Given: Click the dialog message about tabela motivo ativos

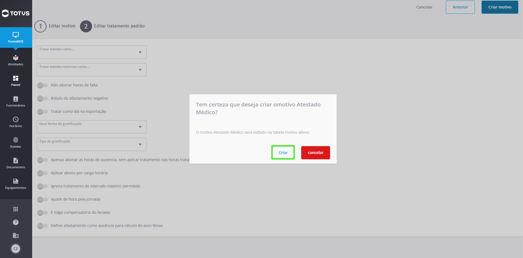Looking at the screenshot, I should [253, 132].
